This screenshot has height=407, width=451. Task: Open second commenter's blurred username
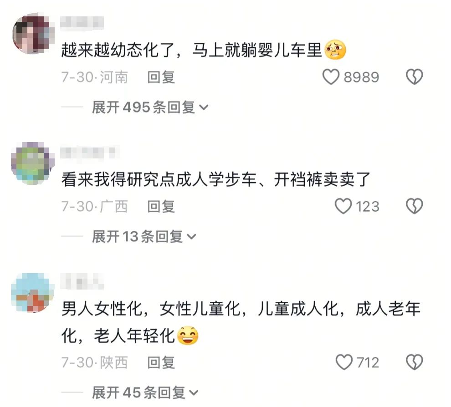pyautogui.click(x=90, y=153)
